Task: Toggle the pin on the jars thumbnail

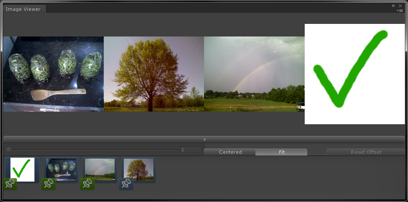Action: click(x=48, y=184)
